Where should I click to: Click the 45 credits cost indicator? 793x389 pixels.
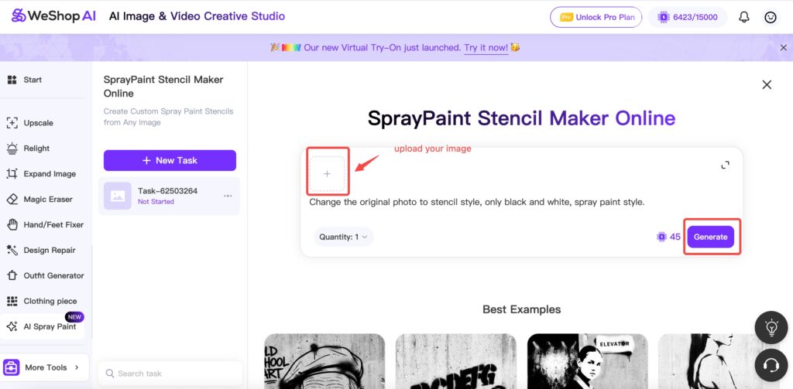(x=668, y=237)
